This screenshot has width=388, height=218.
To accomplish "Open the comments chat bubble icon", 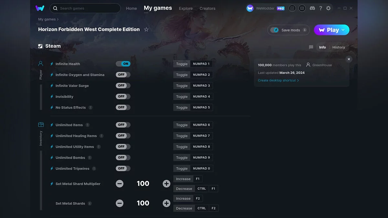I will point(311,47).
